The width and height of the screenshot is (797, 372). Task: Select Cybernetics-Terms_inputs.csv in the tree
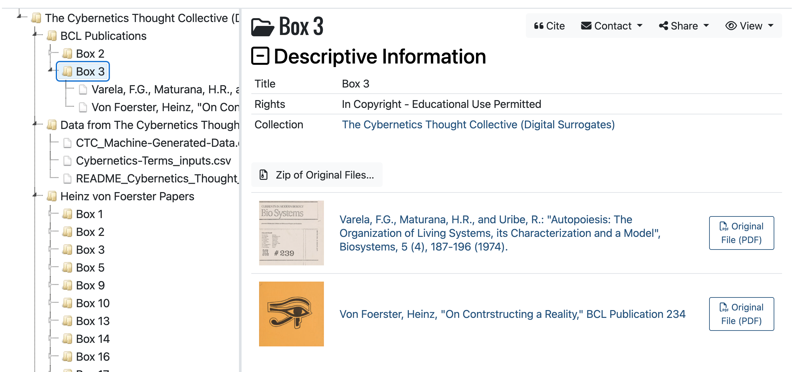click(153, 161)
